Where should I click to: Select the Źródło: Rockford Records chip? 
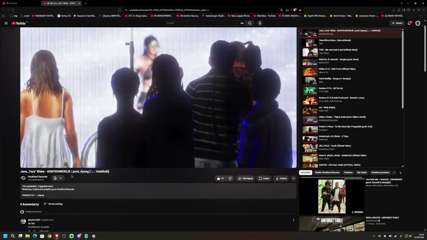[327, 173]
